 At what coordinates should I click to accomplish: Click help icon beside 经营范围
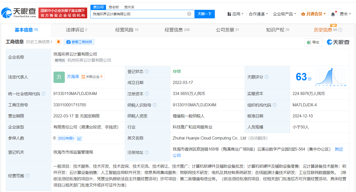pyautogui.click(x=27, y=176)
